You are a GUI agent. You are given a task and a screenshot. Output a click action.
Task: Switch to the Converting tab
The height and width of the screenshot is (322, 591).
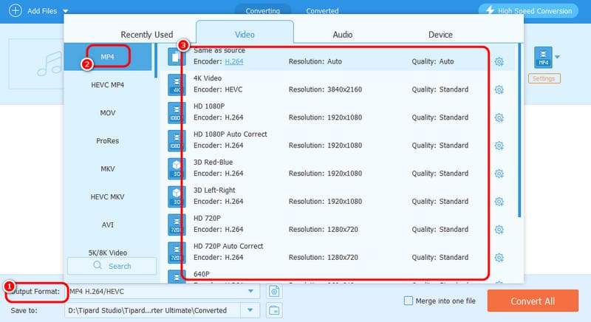[x=263, y=11]
